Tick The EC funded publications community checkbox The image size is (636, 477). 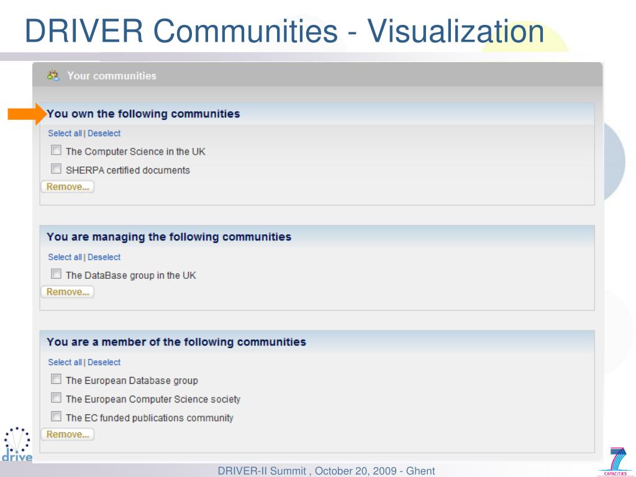[57, 417]
